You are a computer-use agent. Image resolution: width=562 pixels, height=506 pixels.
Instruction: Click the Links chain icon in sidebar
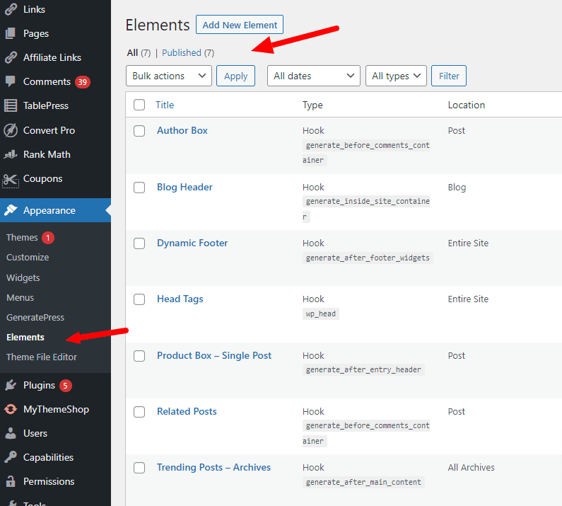click(11, 9)
